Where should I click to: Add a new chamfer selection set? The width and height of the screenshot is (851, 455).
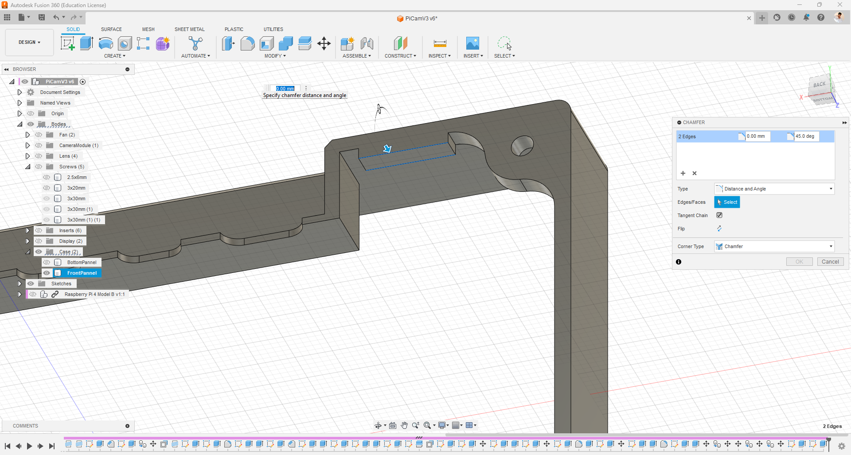coord(683,173)
